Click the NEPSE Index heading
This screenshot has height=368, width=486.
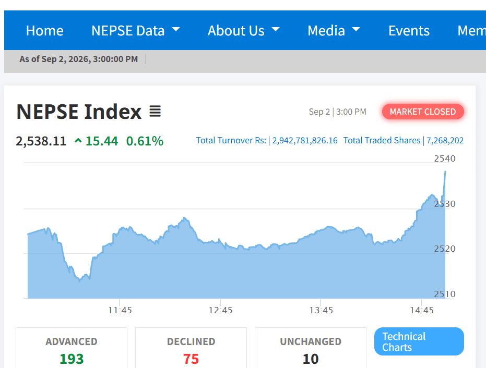click(79, 112)
